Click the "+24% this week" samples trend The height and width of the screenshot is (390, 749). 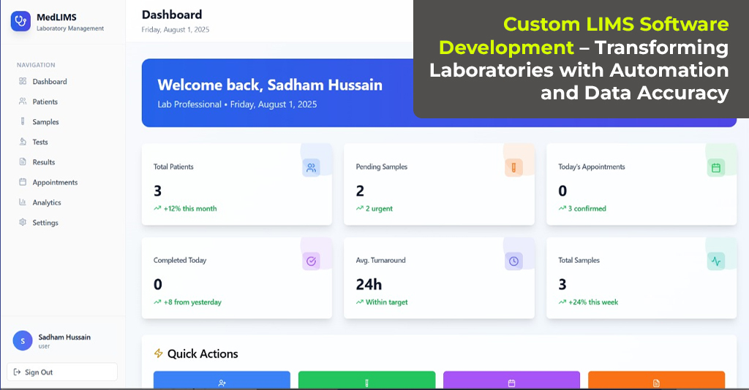pos(593,302)
